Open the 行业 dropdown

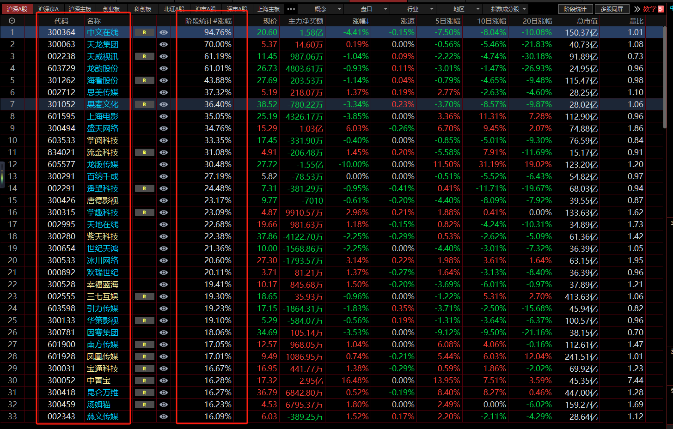coord(414,9)
